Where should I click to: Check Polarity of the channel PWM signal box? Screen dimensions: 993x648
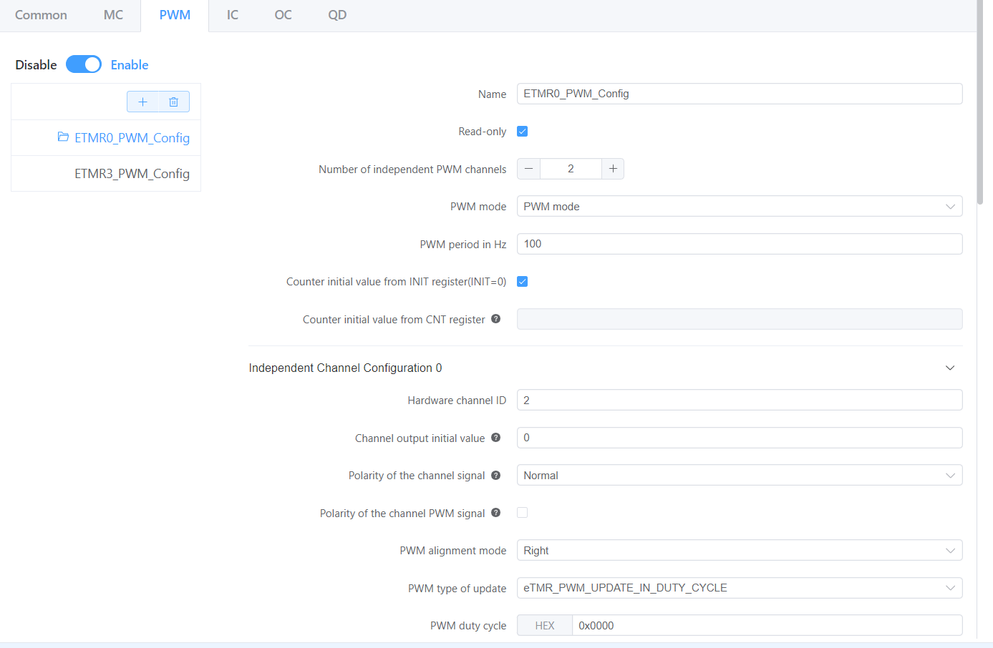click(x=523, y=513)
